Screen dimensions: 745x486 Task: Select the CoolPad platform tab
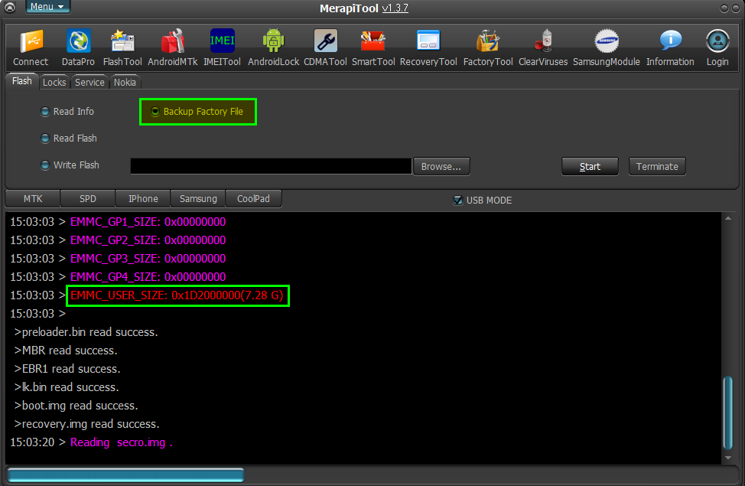click(x=253, y=199)
